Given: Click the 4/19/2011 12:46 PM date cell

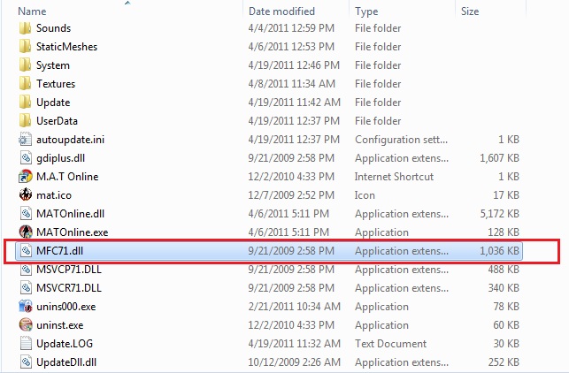Looking at the screenshot, I should pyautogui.click(x=294, y=65).
